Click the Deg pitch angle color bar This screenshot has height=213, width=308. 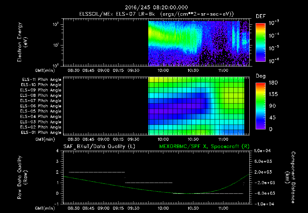260,106
